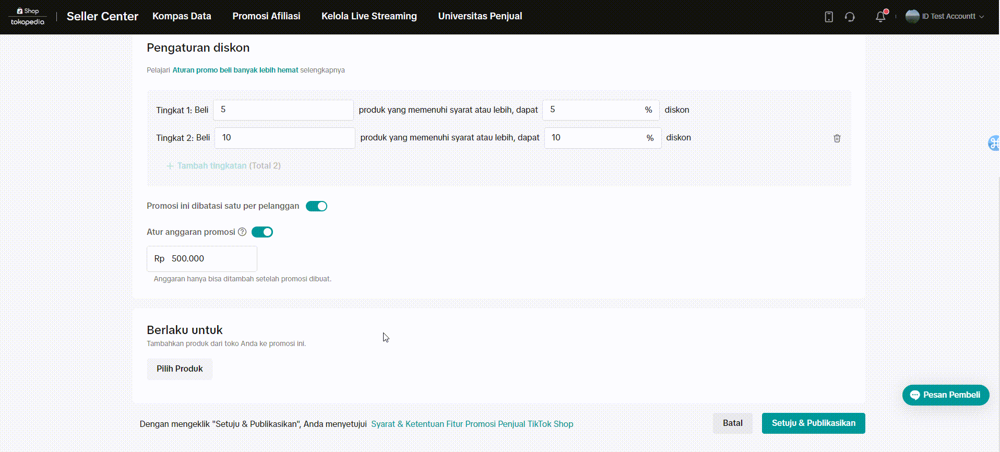Click the mobile phone icon in header
1000x452 pixels.
(x=828, y=17)
